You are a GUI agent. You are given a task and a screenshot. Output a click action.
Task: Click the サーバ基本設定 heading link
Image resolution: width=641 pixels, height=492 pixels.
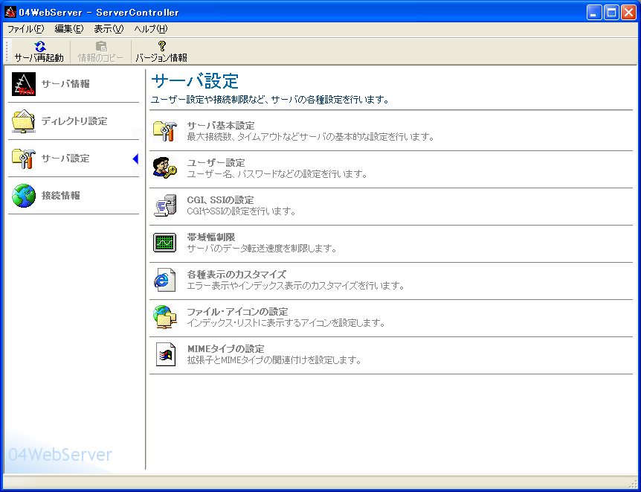[x=221, y=126]
